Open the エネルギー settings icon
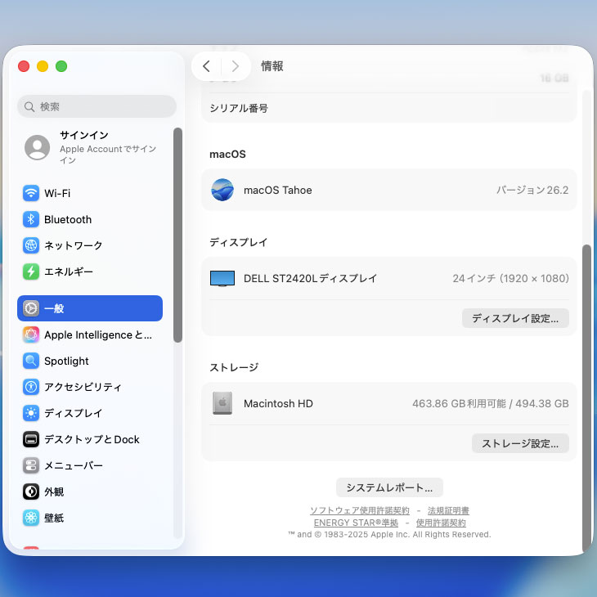 pyautogui.click(x=31, y=272)
